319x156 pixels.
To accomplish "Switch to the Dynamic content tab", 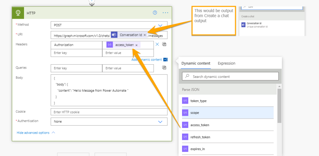I will [x=196, y=63].
